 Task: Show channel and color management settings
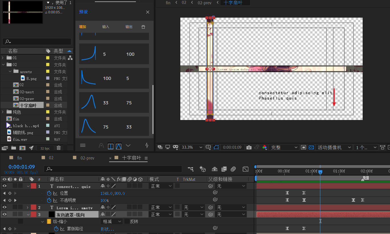click(265, 147)
